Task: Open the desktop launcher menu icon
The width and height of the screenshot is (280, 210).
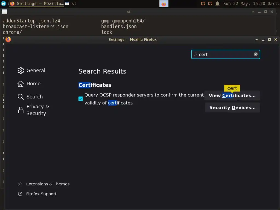Action: (3, 3)
